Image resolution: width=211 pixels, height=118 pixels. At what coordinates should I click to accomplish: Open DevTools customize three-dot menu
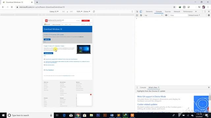point(205,11)
